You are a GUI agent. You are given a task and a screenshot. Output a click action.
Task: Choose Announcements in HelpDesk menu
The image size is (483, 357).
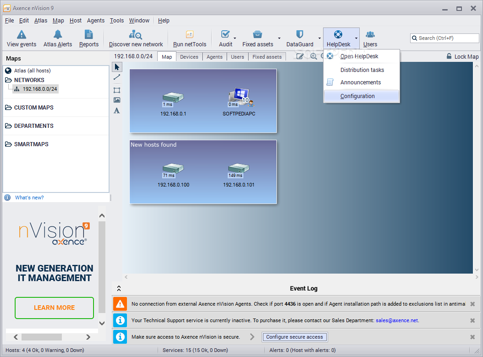click(x=361, y=82)
